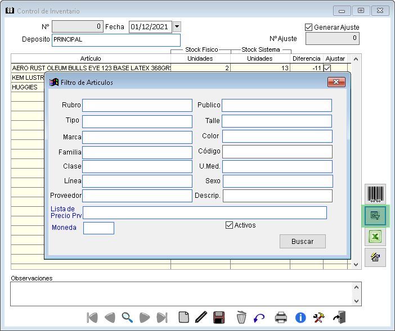Click the Tipo input field
The height and width of the screenshot is (331, 395).
point(137,121)
